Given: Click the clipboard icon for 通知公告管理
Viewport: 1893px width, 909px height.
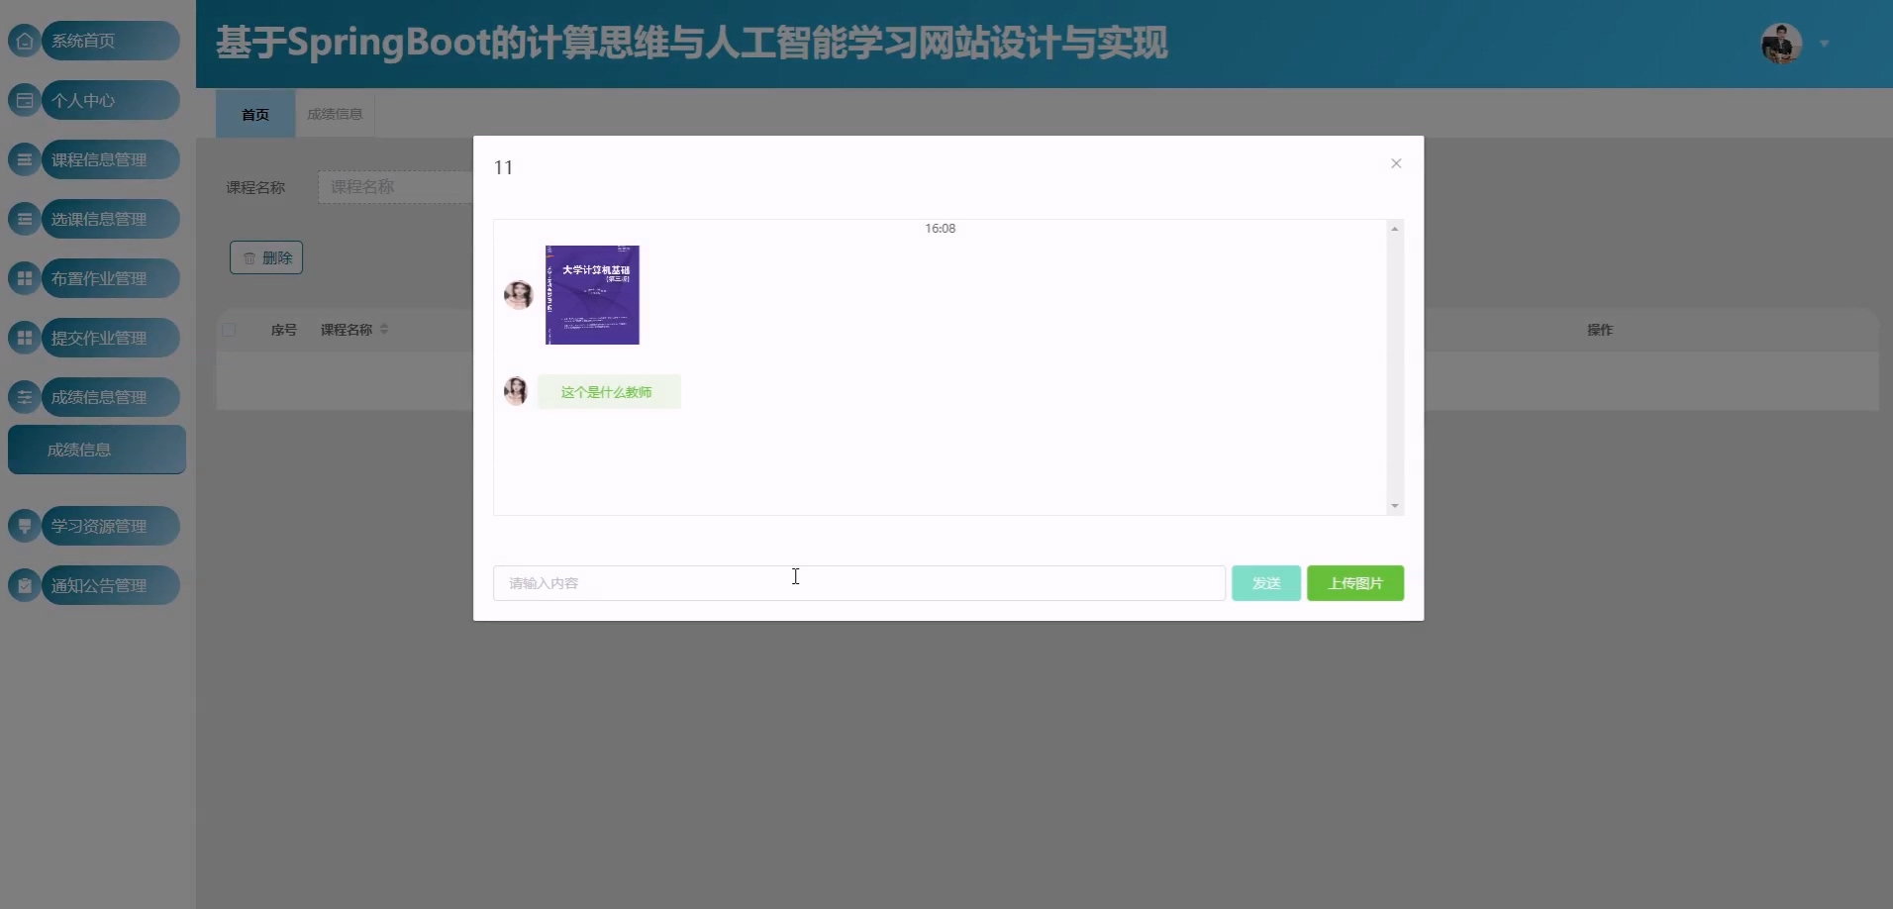Looking at the screenshot, I should click(25, 585).
